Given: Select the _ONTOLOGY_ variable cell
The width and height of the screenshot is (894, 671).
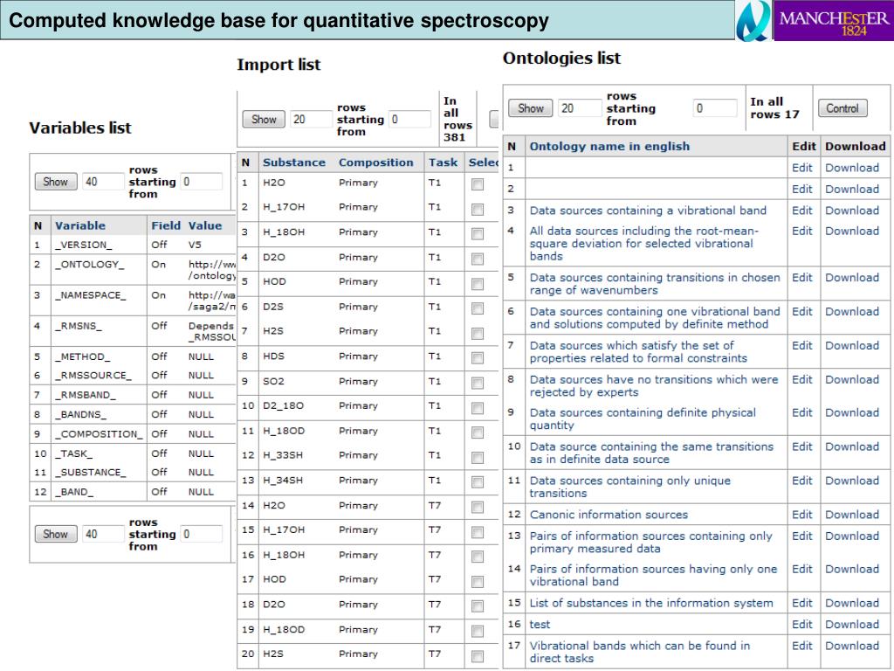Looking at the screenshot, I should coord(90,265).
